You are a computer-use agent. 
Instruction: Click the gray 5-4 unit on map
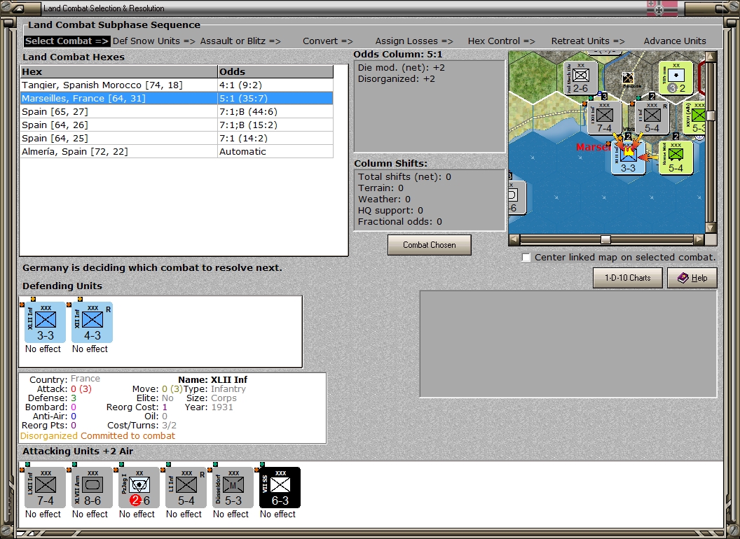pos(652,118)
